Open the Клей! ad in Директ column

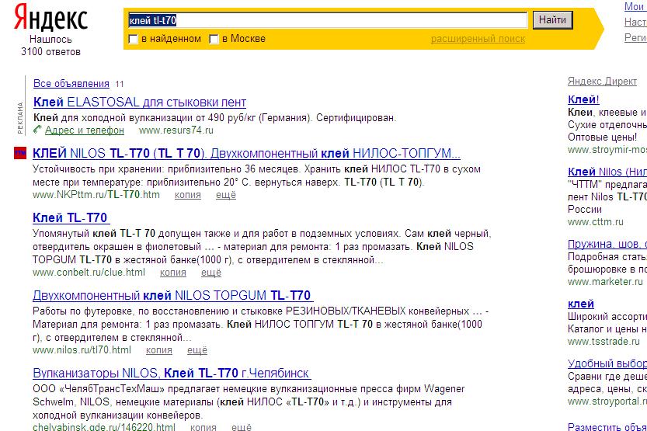pyautogui.click(x=583, y=99)
